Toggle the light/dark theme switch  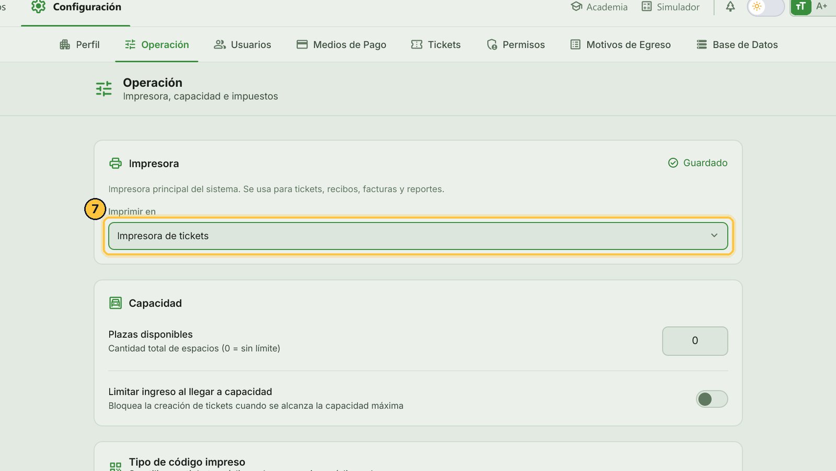pos(765,7)
